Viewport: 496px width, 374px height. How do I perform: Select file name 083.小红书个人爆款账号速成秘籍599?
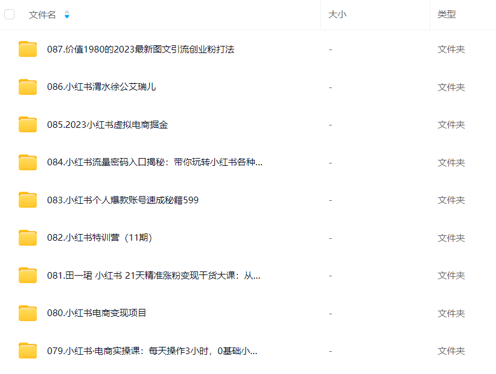tap(122, 200)
